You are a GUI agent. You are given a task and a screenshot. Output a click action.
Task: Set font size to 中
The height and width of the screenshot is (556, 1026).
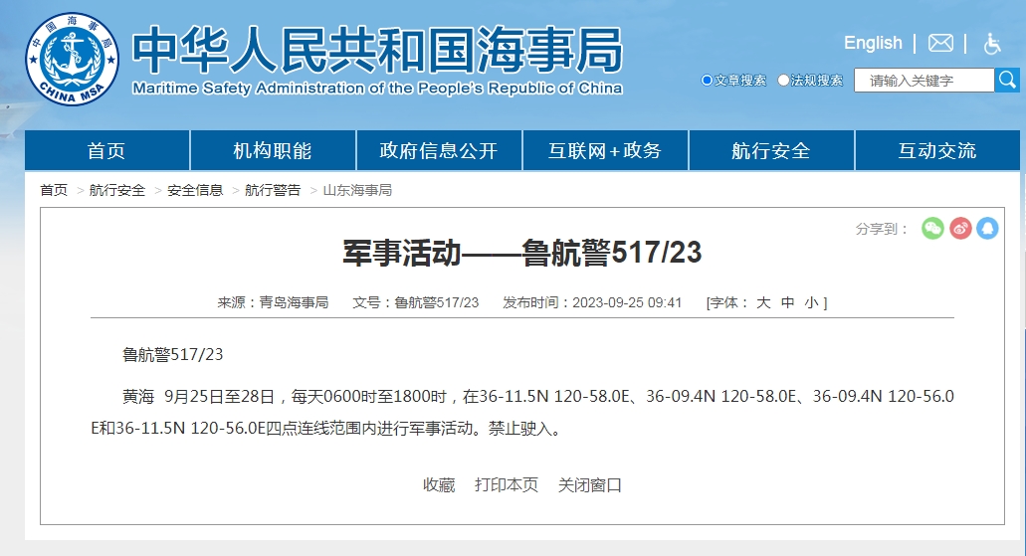(x=788, y=302)
